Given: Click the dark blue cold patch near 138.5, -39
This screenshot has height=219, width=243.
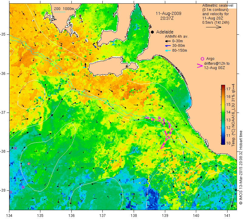Looking at the screenshot, I should 153,200.
